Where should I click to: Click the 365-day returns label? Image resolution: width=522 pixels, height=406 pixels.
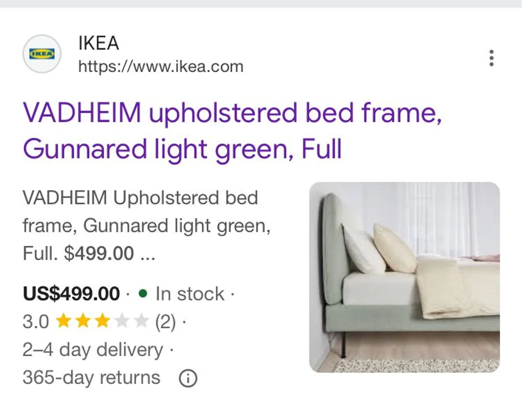91,377
